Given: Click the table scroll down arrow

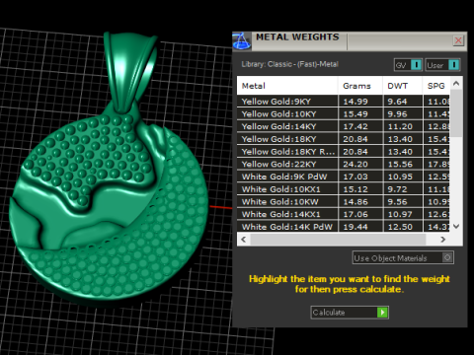Looking at the screenshot, I should [456, 226].
